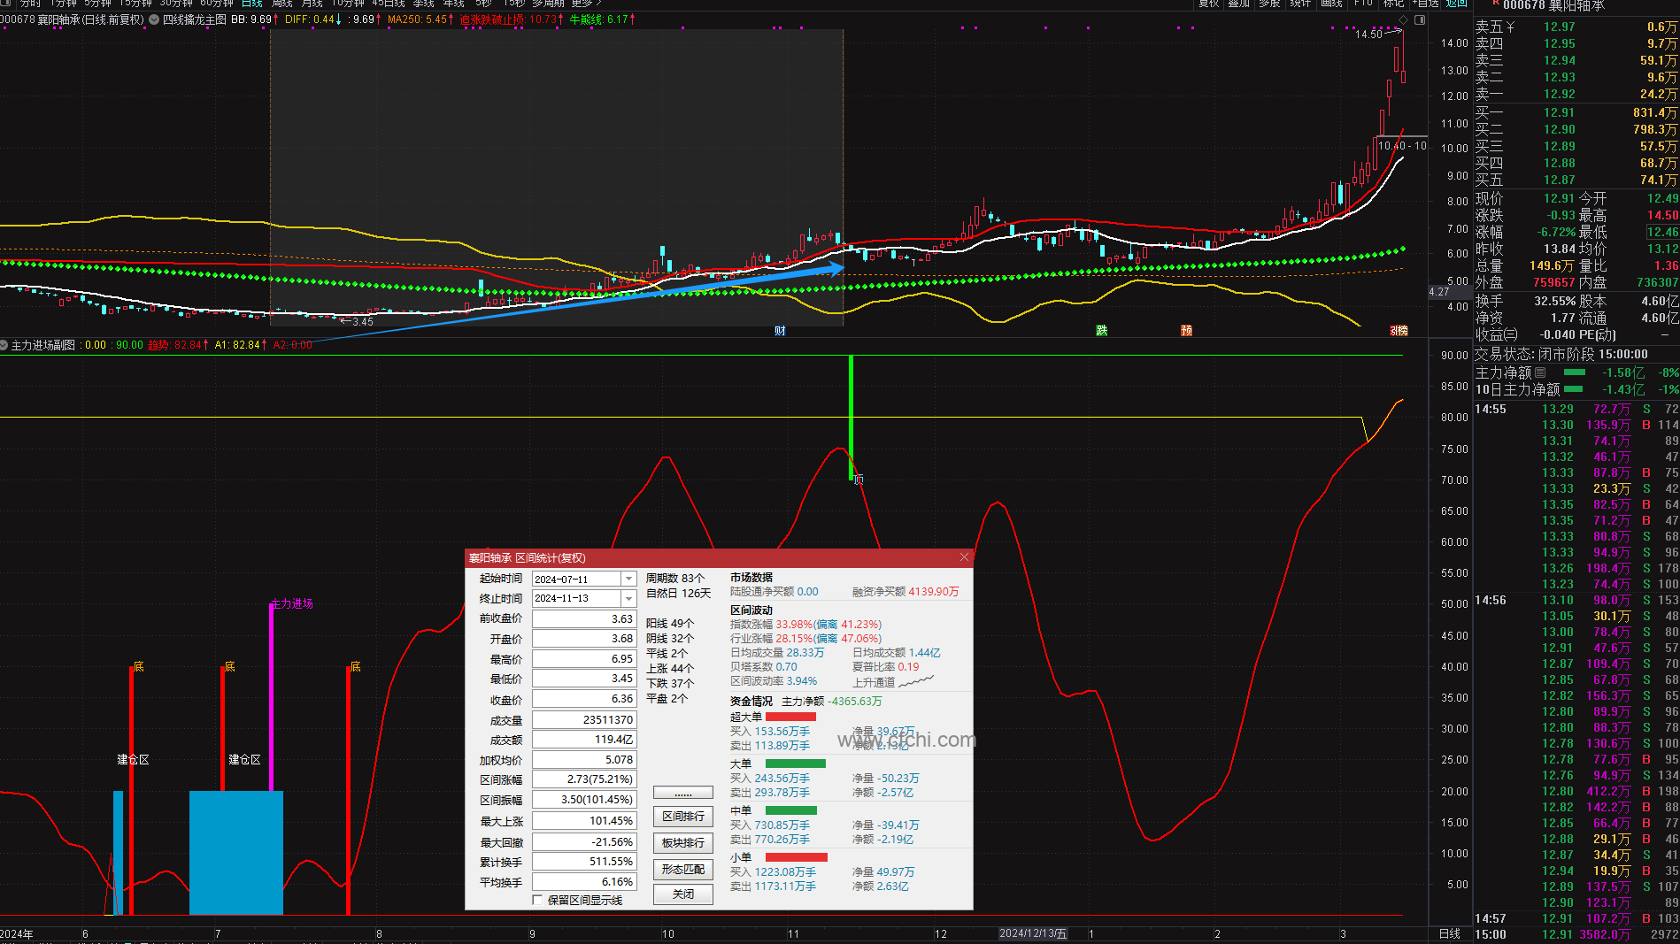Screen dimensions: 1680x944
Task: Click the 前收盘价 value field
Action: [x=584, y=619]
